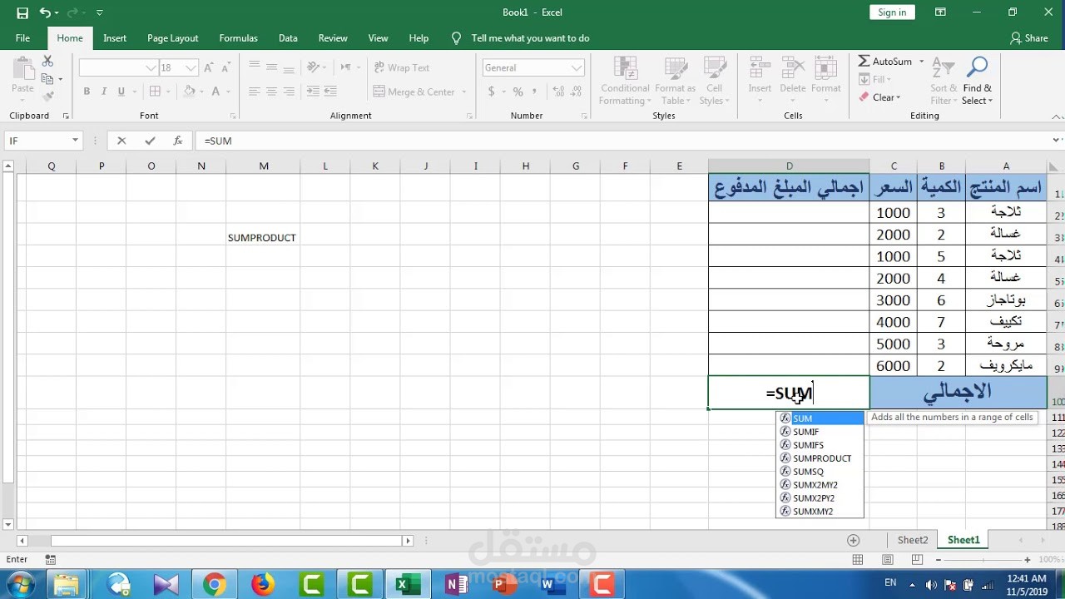
Task: Toggle Bold formatting
Action: click(87, 92)
